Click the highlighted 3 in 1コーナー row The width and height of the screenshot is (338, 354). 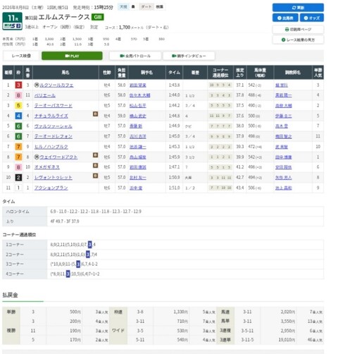[89, 245]
